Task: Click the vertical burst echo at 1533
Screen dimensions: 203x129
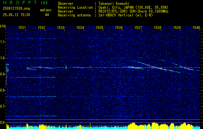Action: click(x=66, y=67)
